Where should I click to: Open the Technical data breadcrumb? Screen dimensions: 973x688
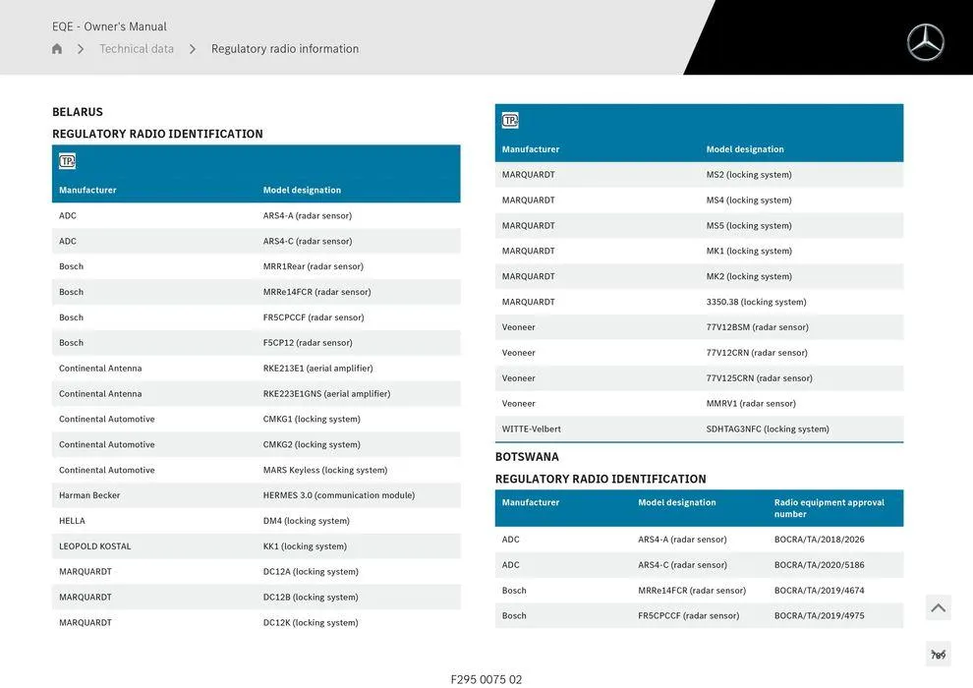click(x=137, y=49)
